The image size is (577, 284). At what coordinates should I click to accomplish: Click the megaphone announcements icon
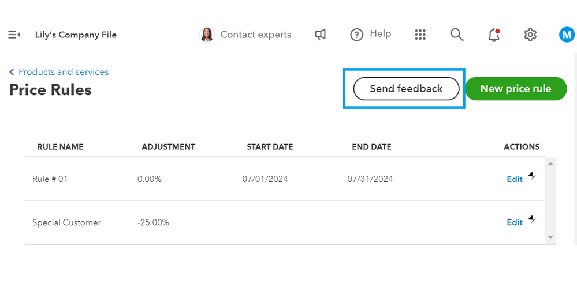tap(320, 35)
